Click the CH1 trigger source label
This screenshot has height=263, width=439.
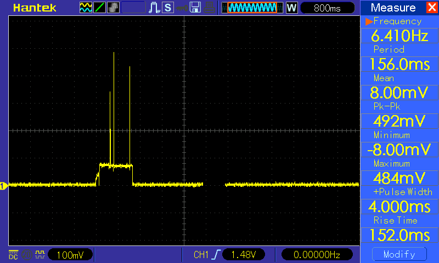click(201, 255)
